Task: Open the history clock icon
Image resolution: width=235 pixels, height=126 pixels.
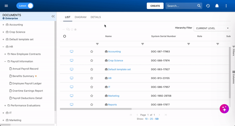Action: (x=208, y=6)
